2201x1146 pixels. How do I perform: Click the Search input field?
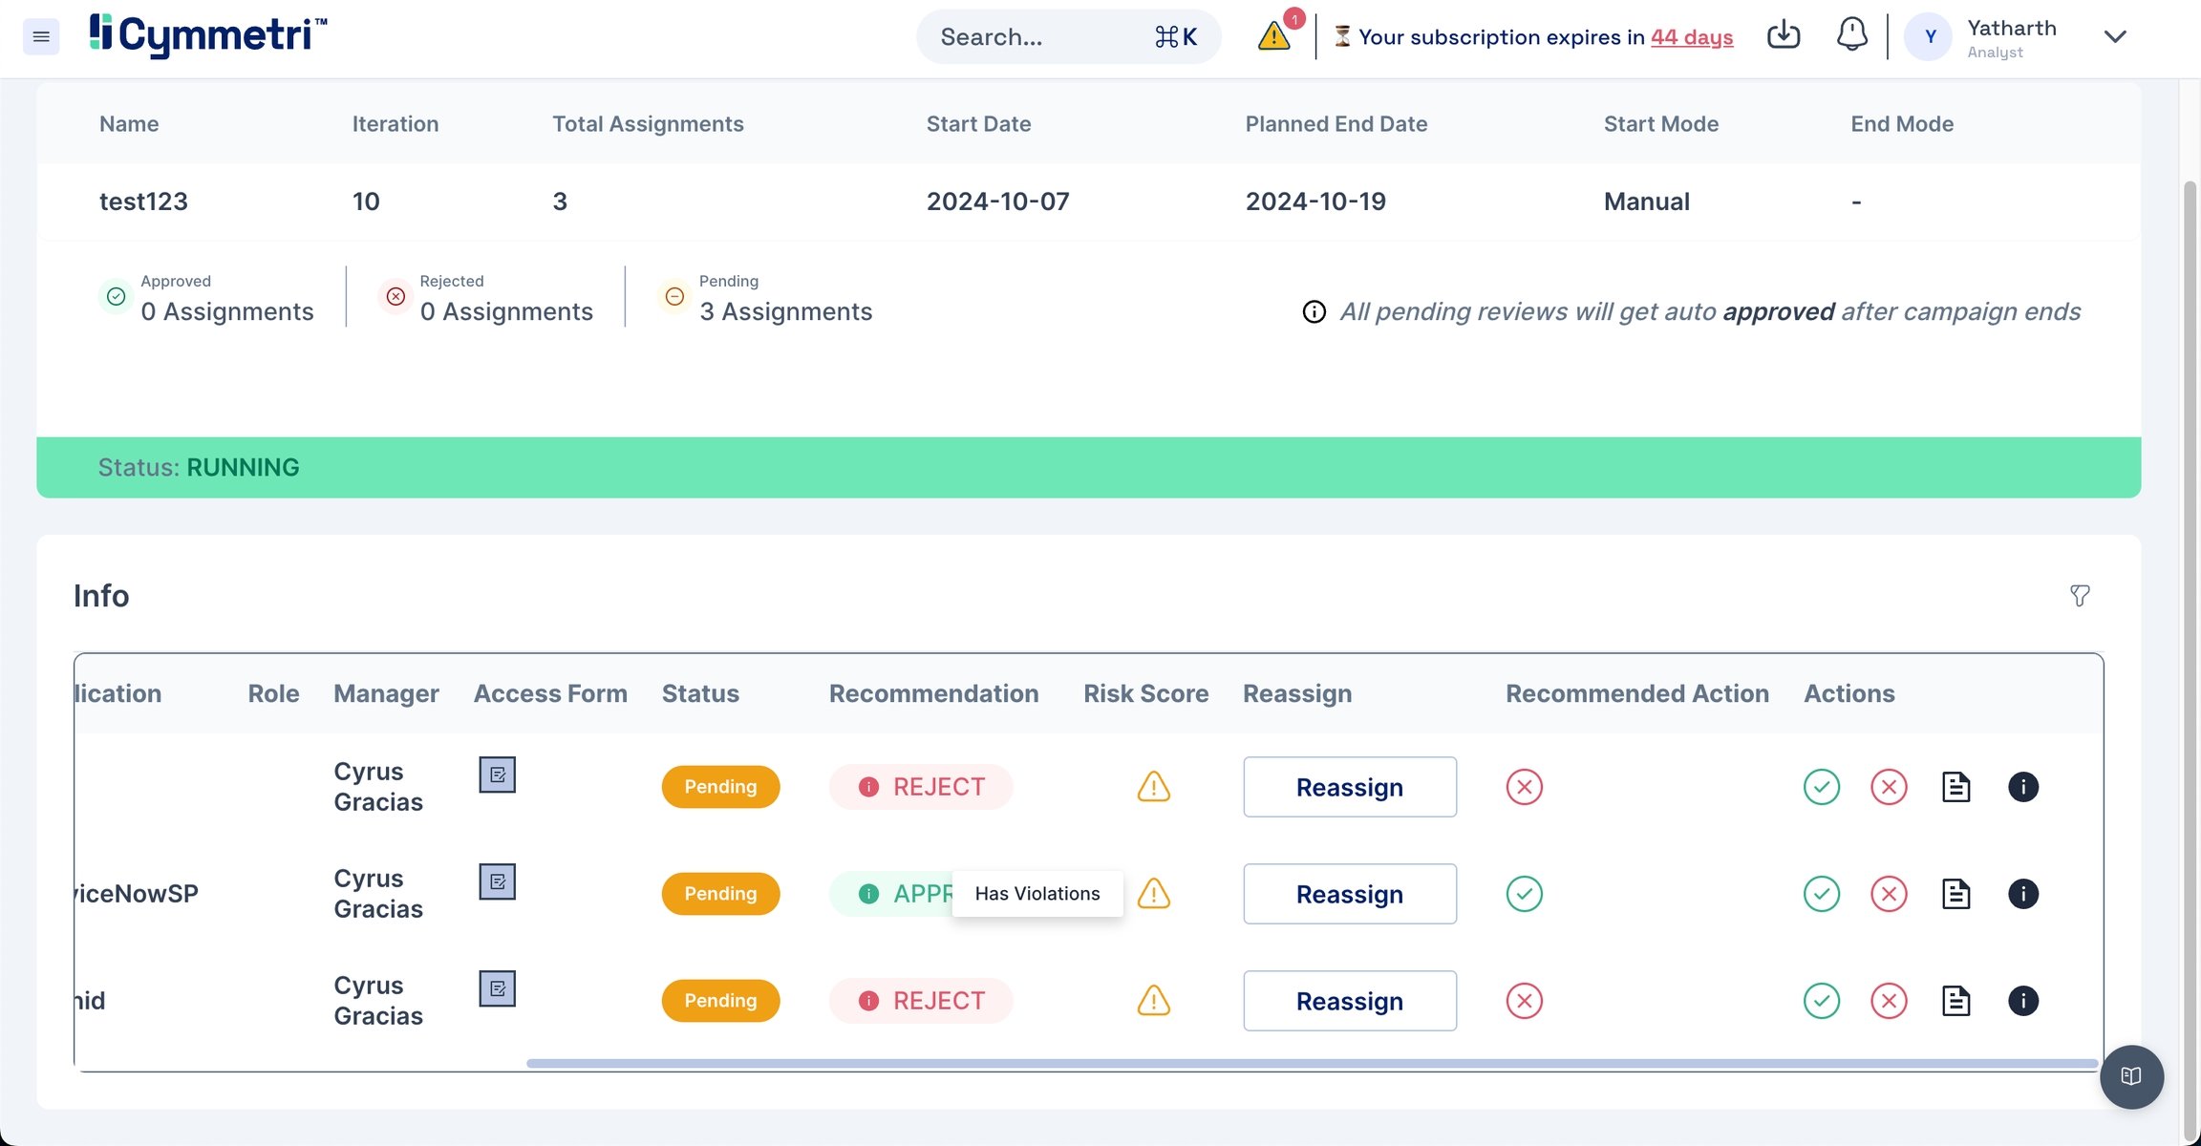tap(1041, 37)
